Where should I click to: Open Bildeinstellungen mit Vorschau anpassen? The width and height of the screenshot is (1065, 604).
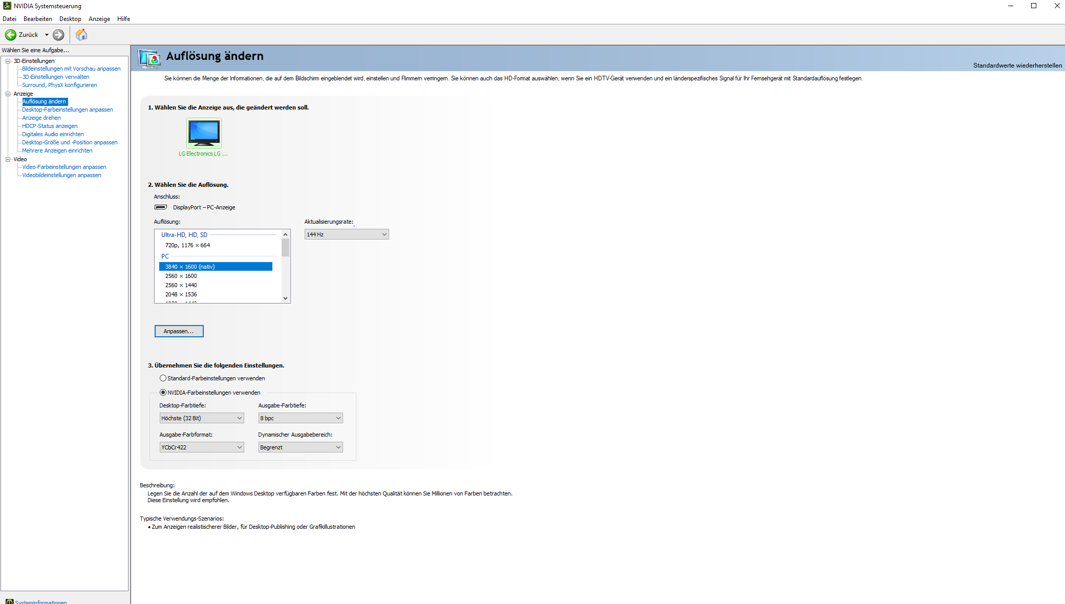[x=71, y=69]
